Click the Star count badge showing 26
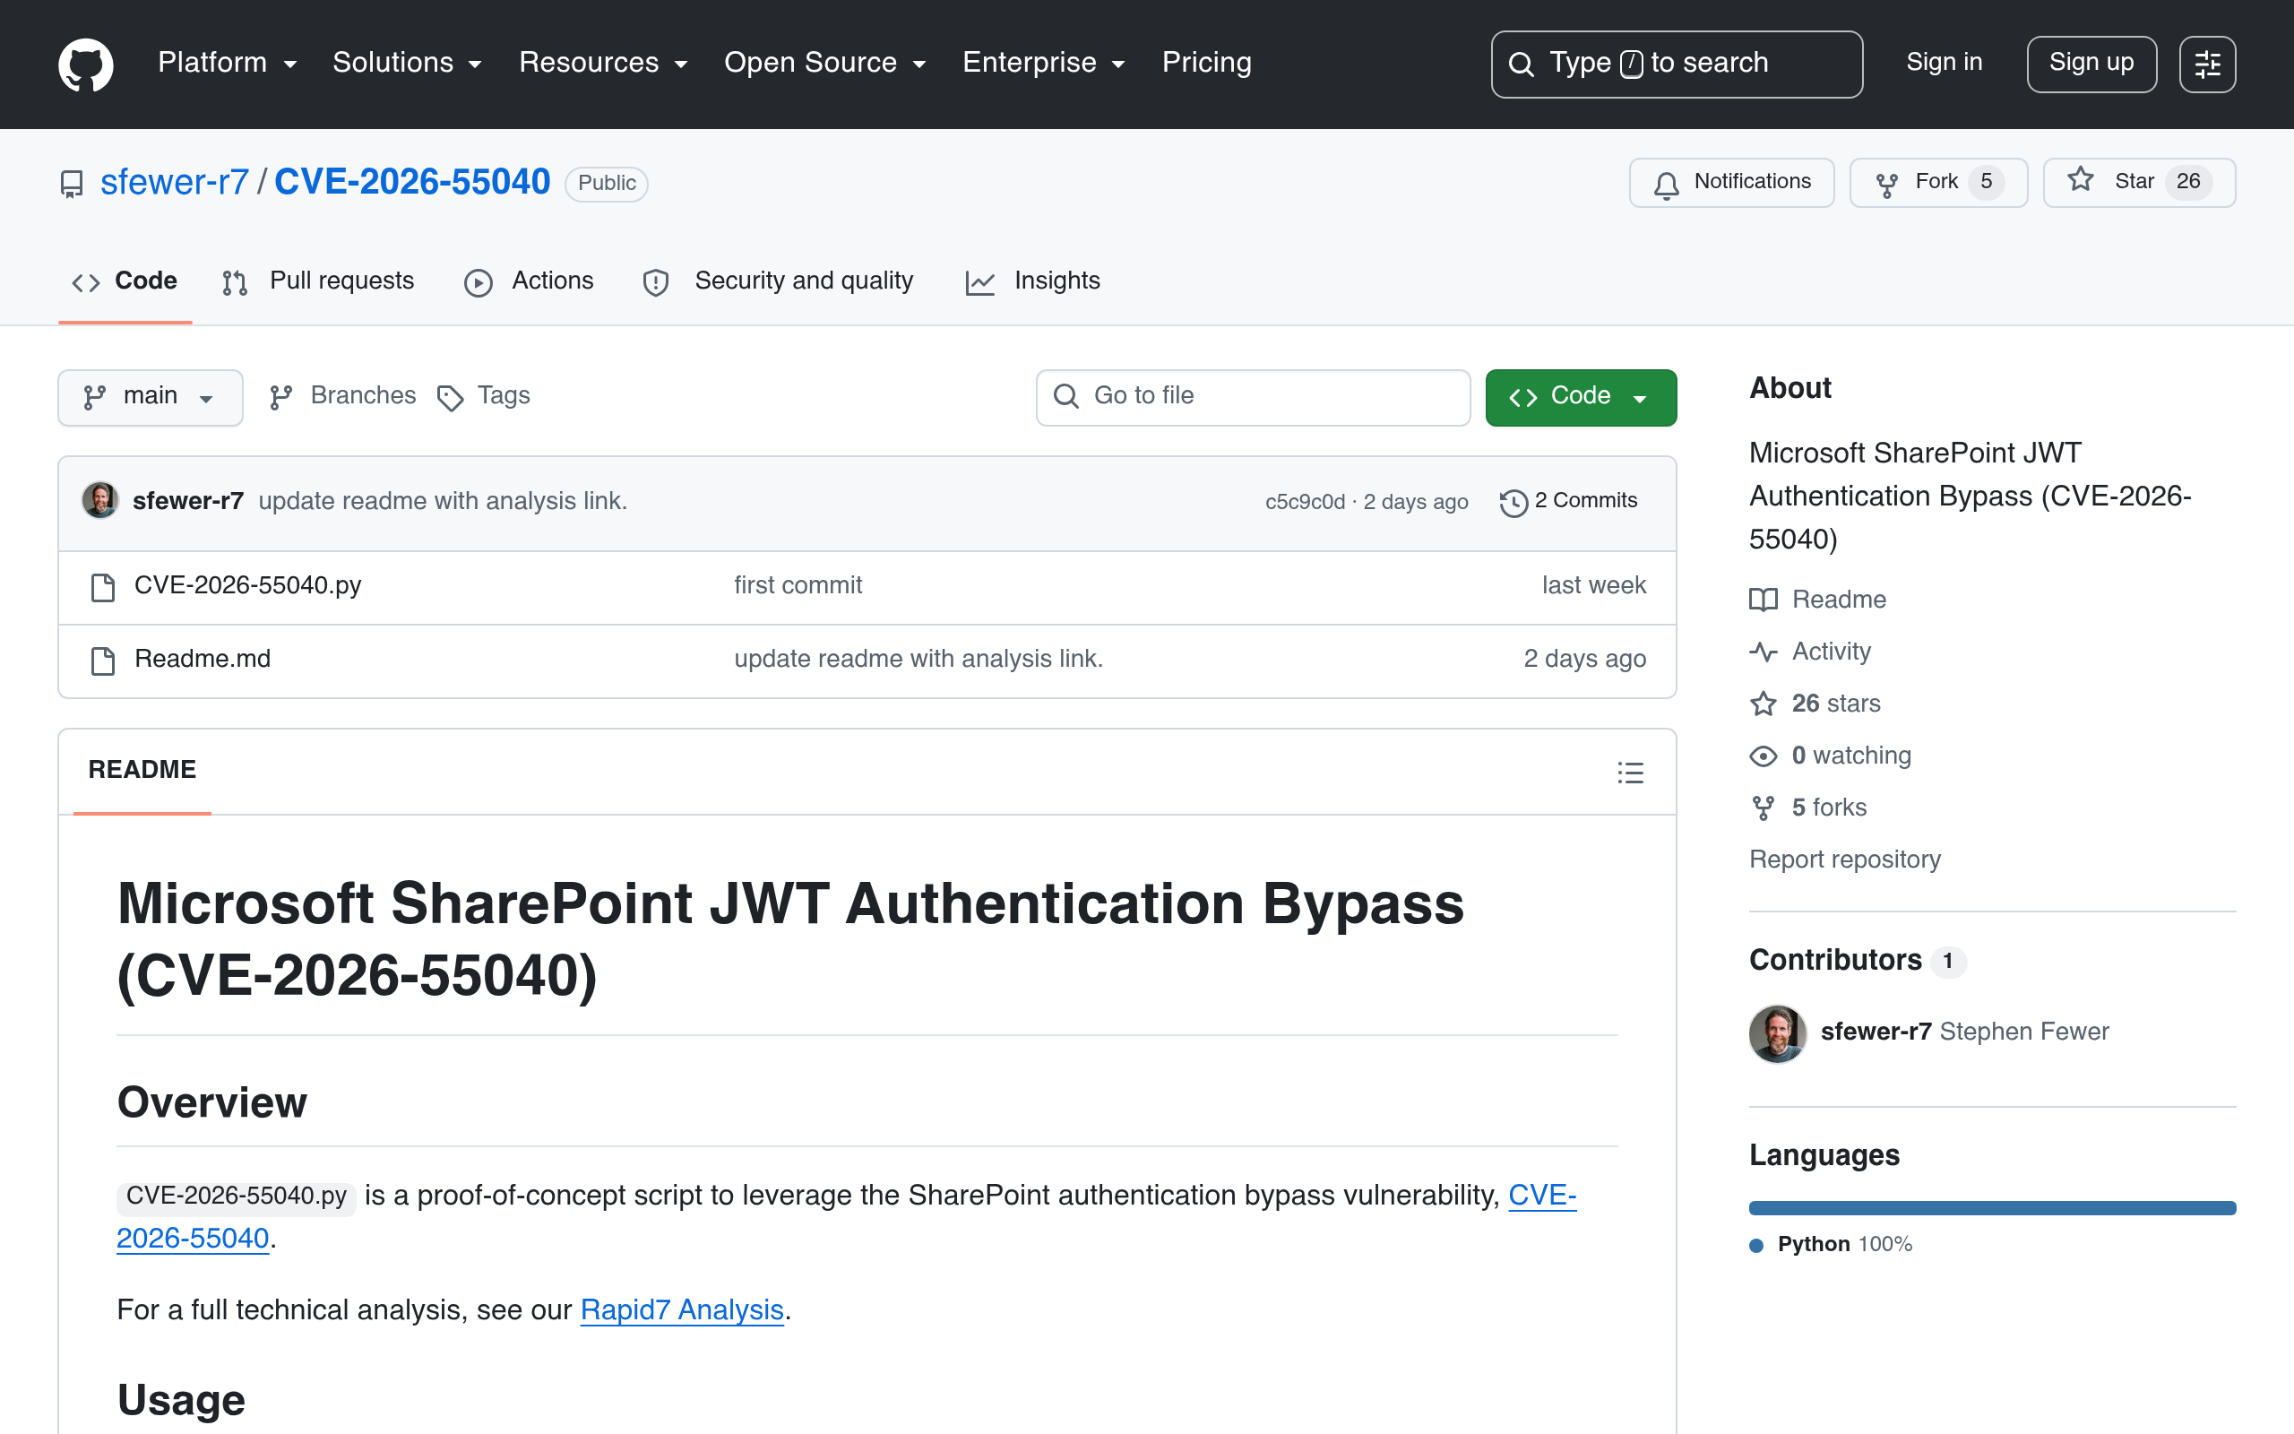The height and width of the screenshot is (1434, 2294). click(x=2188, y=182)
